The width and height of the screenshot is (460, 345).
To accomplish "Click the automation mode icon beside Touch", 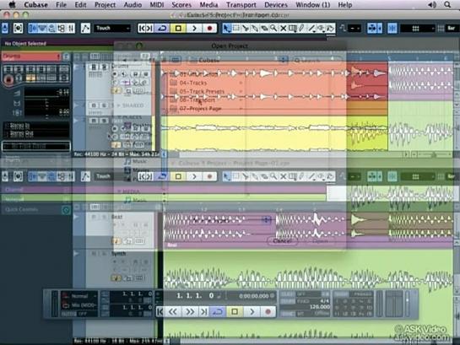I will pyautogui.click(x=85, y=28).
